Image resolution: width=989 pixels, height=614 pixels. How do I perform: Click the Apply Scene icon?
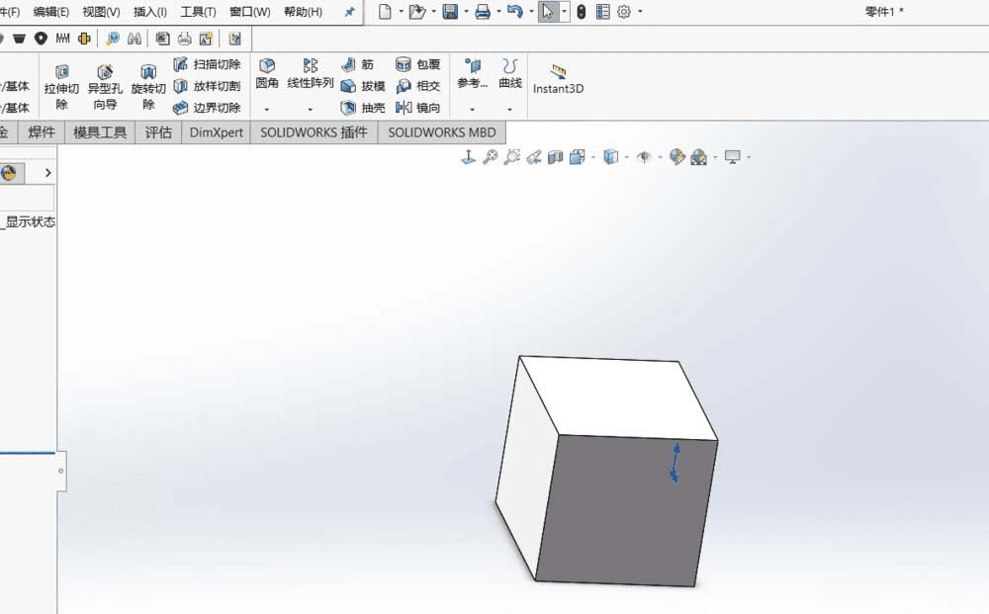pos(699,157)
